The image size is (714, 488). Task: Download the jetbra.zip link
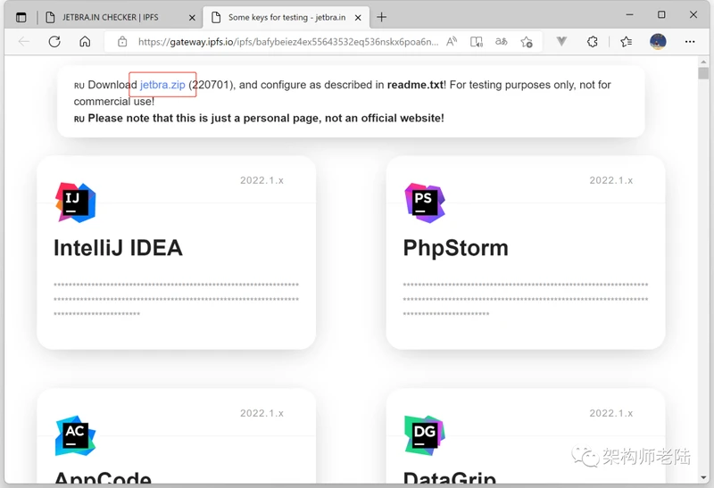(x=162, y=85)
